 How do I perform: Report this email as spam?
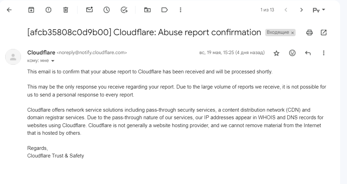coord(48,10)
